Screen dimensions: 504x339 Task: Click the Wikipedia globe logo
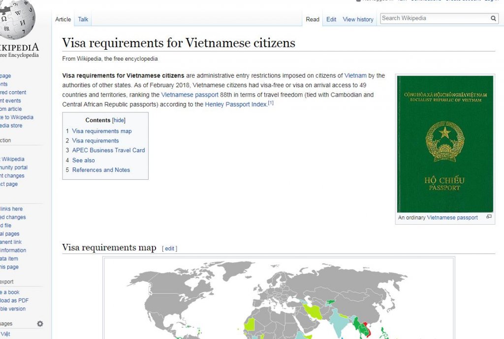tap(17, 19)
